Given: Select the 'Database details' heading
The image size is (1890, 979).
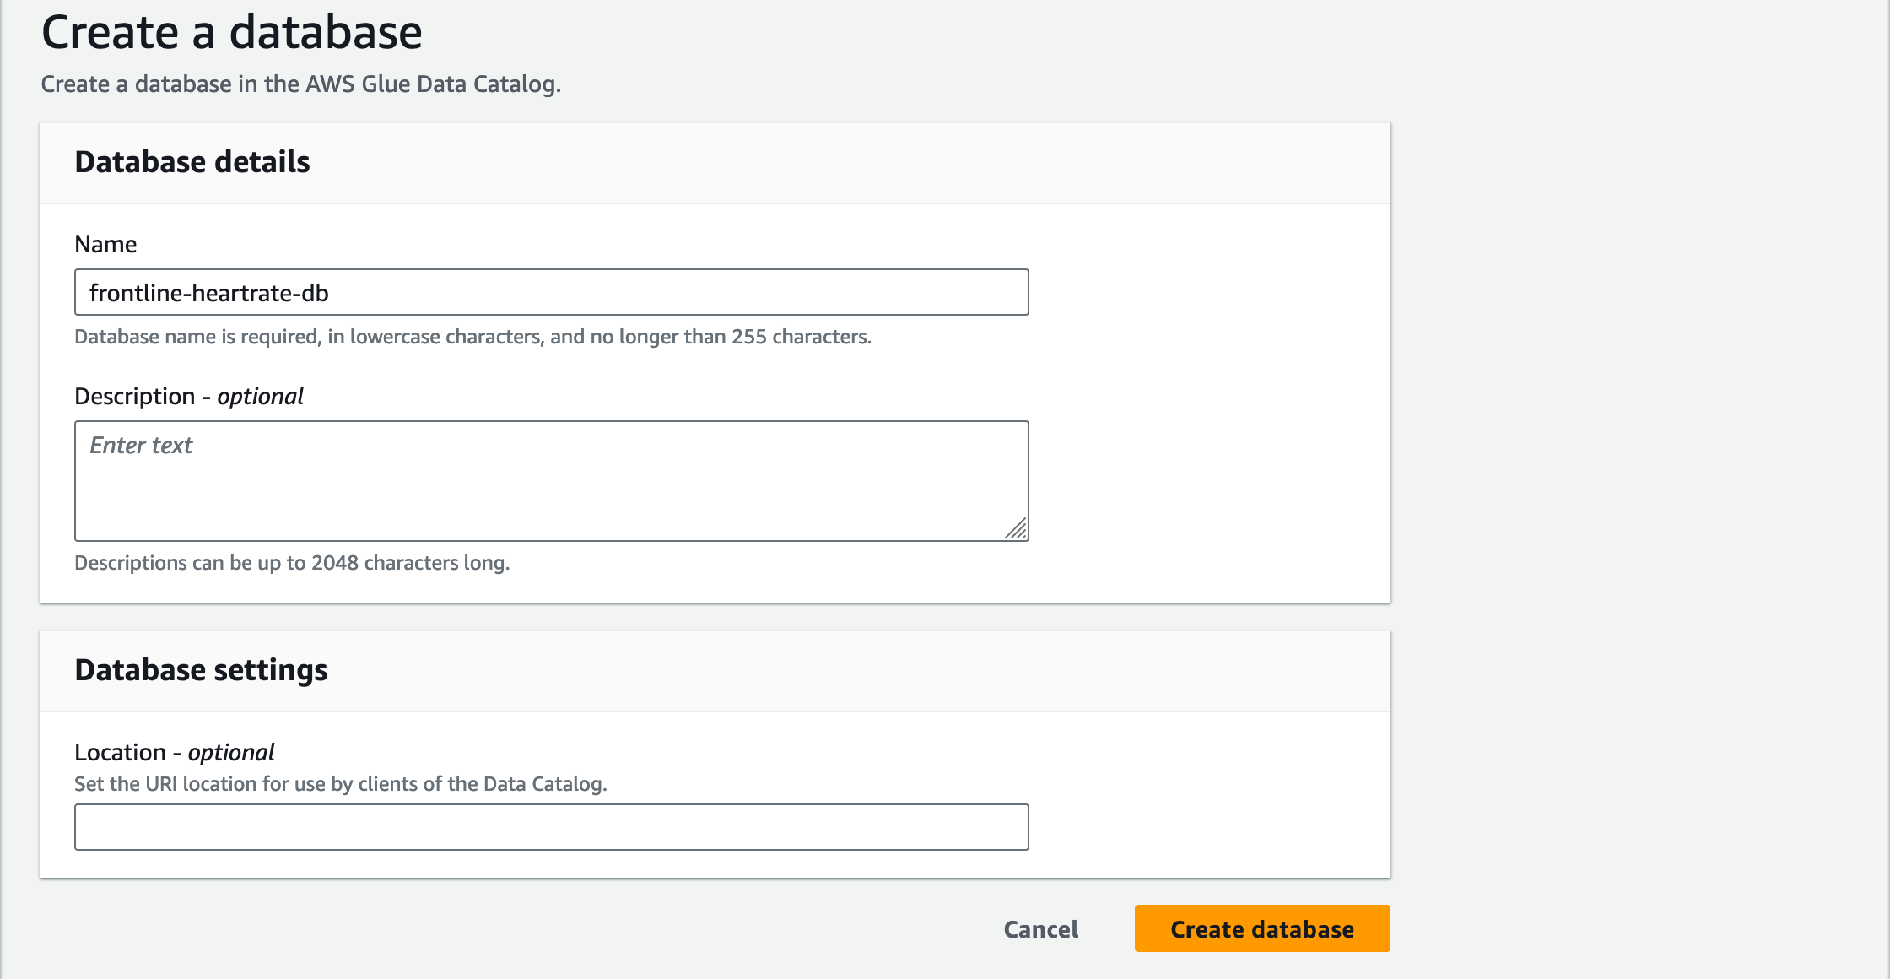Looking at the screenshot, I should tap(192, 162).
